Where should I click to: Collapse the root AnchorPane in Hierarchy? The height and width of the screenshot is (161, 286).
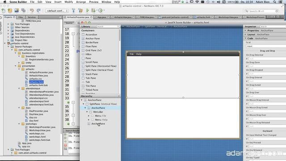coord(82,100)
